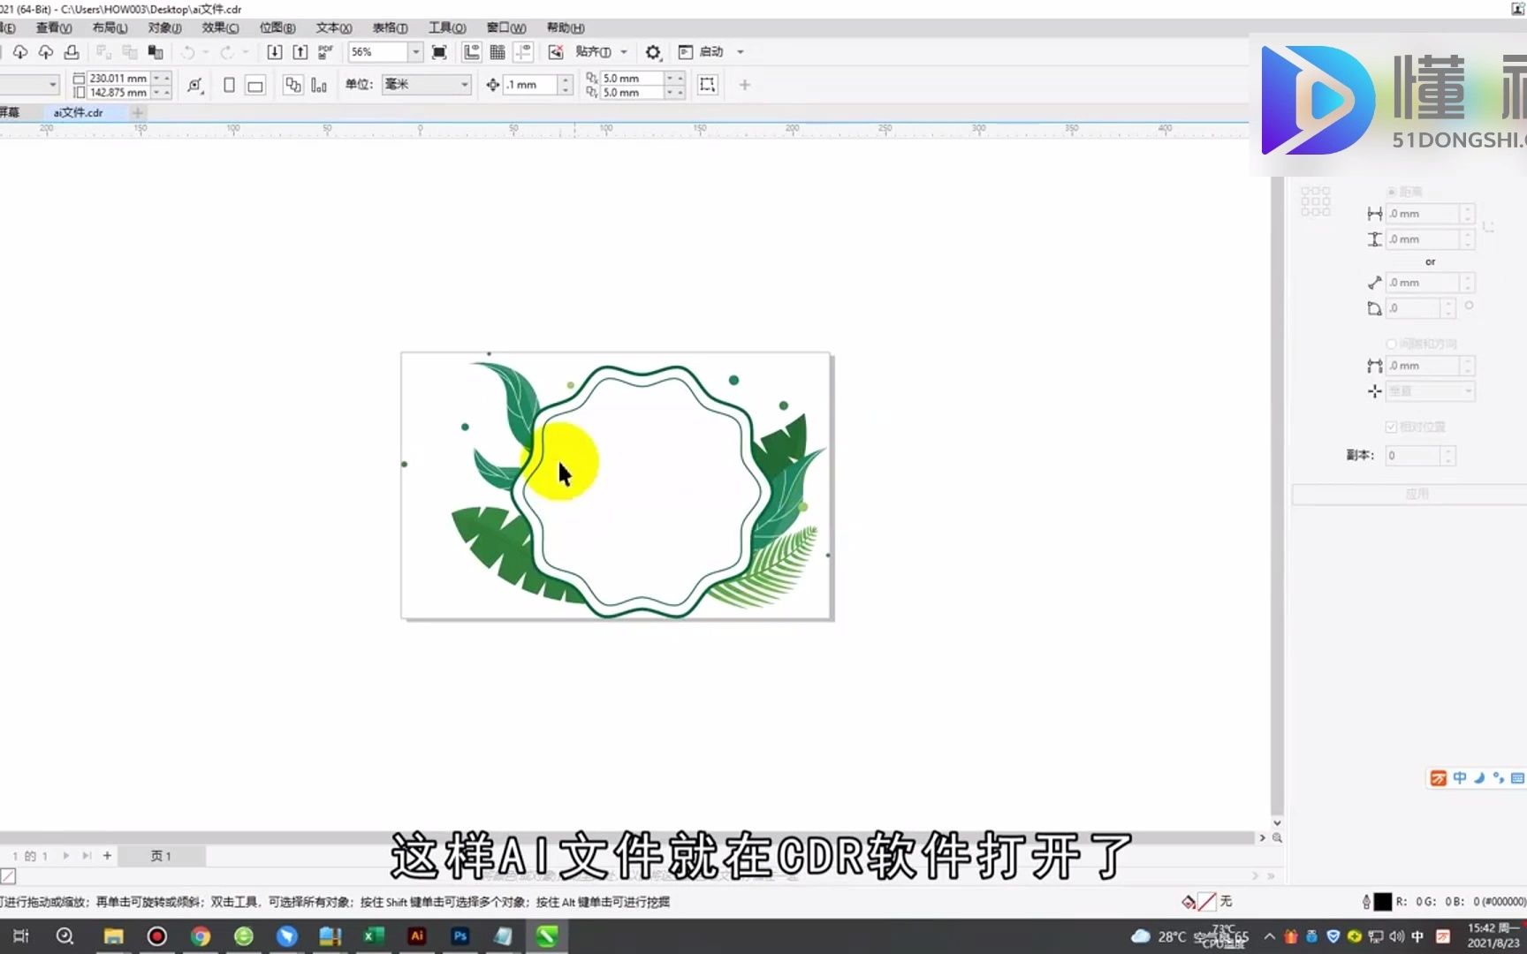Open the page size preset dropdown

[53, 85]
